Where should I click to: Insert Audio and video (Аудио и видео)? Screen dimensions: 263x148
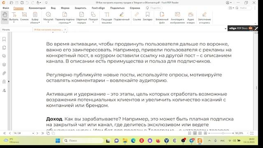(x=191, y=17)
